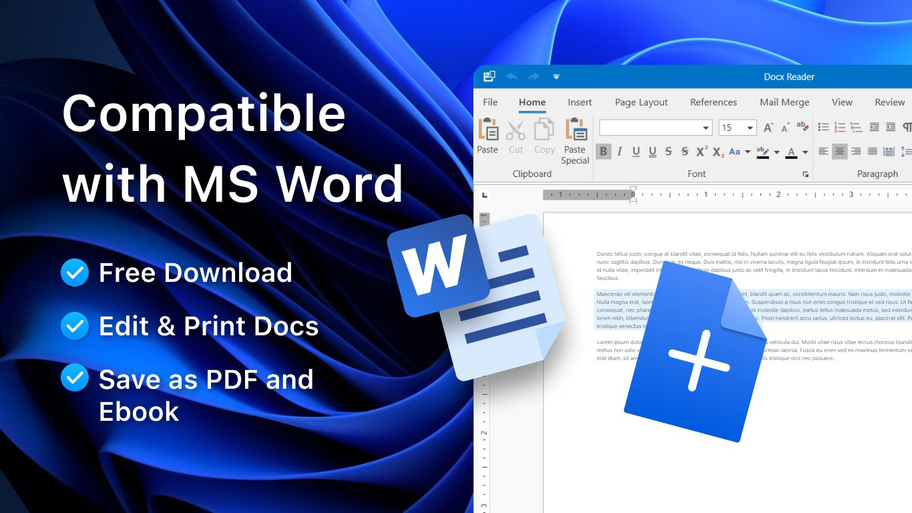Switch to the References tab
The height and width of the screenshot is (513, 912).
coord(713,102)
